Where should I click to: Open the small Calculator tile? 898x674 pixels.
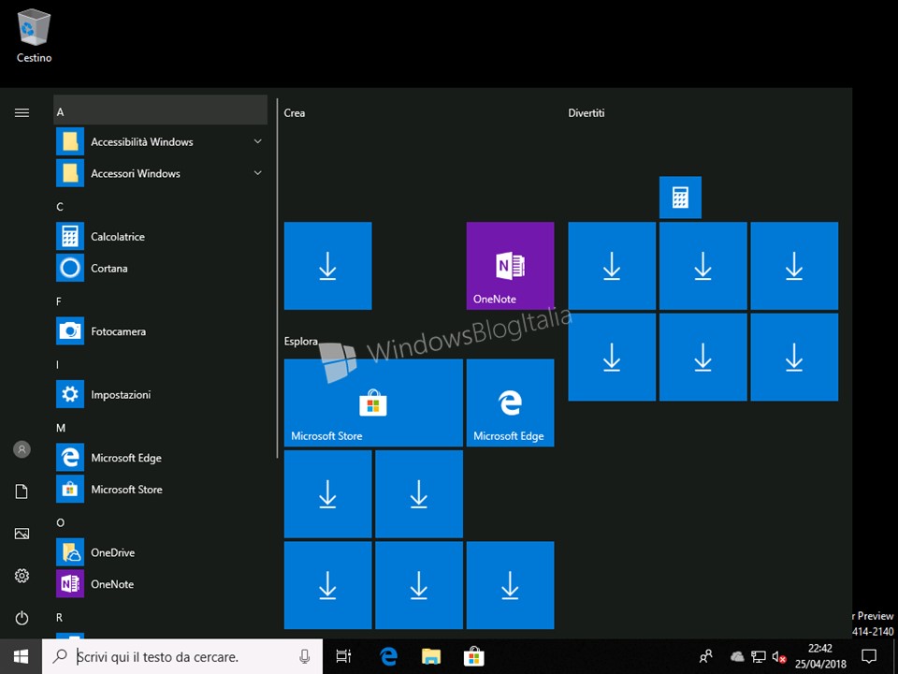tap(680, 198)
